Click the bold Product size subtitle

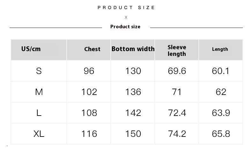click(x=125, y=27)
